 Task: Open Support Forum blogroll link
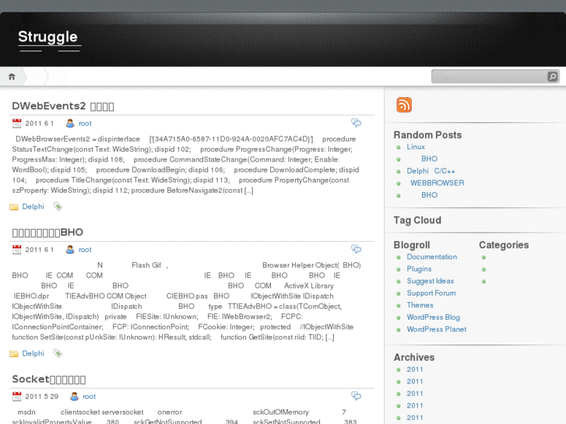[431, 293]
